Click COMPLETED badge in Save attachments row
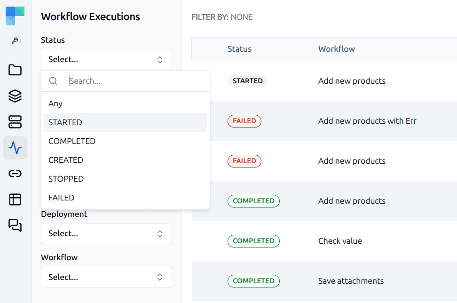457x303 pixels. (253, 281)
